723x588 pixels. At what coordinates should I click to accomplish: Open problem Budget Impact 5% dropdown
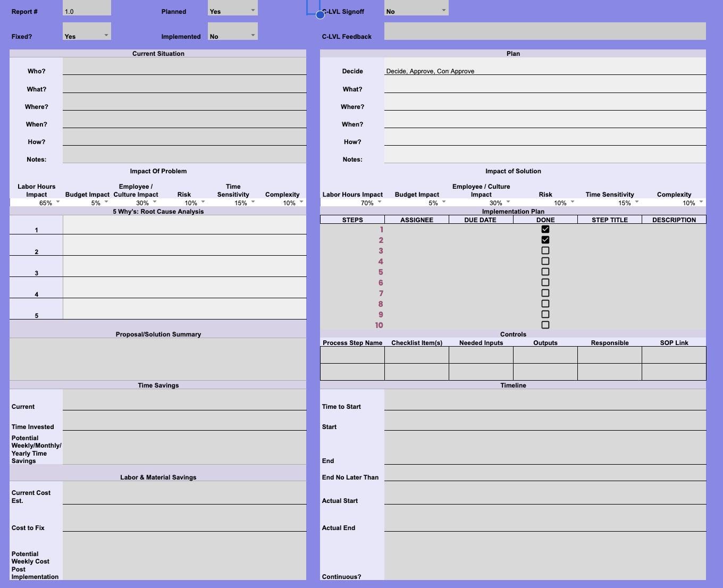(106, 202)
